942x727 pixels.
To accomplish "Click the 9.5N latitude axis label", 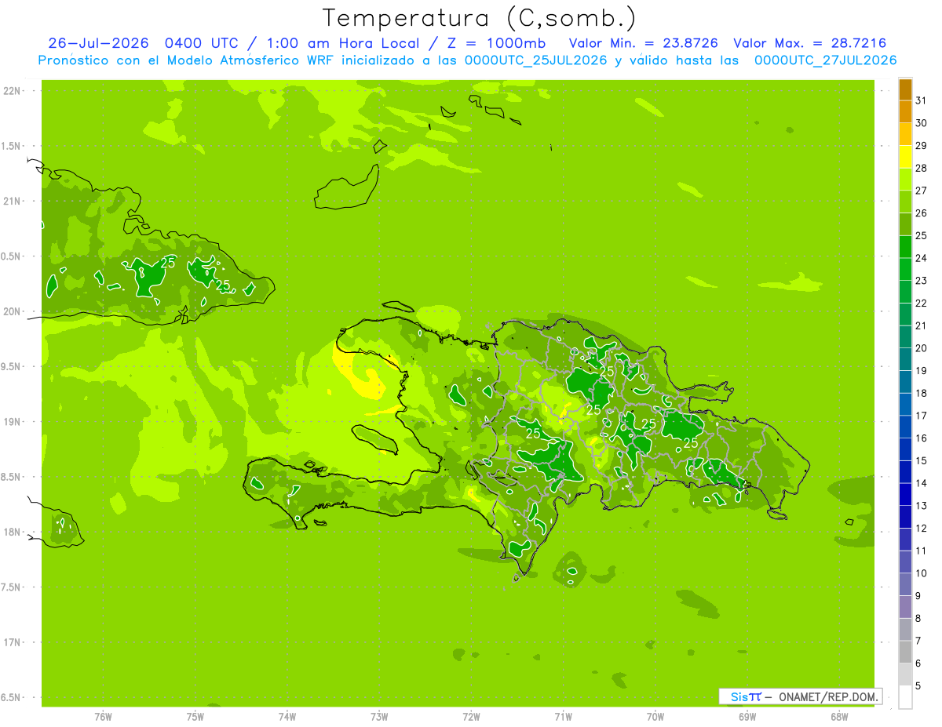I will point(11,367).
